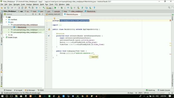Viewport: 174px width, 98px height.
Task: Click the Redo toolbar arrow
Action: [15, 8]
